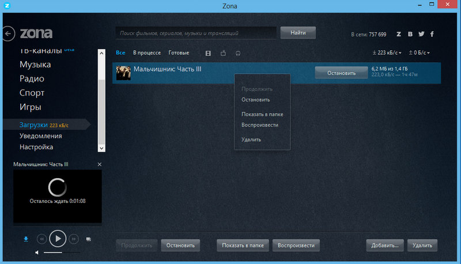
Task: Open the Спорт sidebar section
Action: (x=32, y=93)
